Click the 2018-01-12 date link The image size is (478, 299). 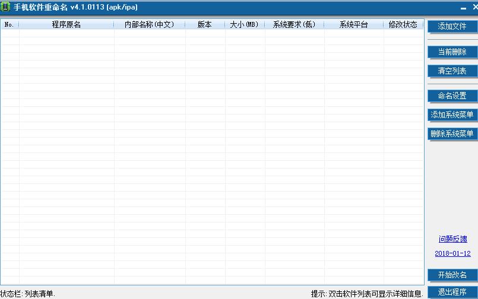pos(452,253)
